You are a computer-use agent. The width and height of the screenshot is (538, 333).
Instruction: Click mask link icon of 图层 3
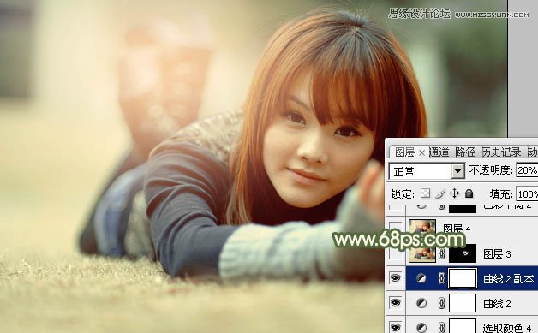pyautogui.click(x=441, y=253)
